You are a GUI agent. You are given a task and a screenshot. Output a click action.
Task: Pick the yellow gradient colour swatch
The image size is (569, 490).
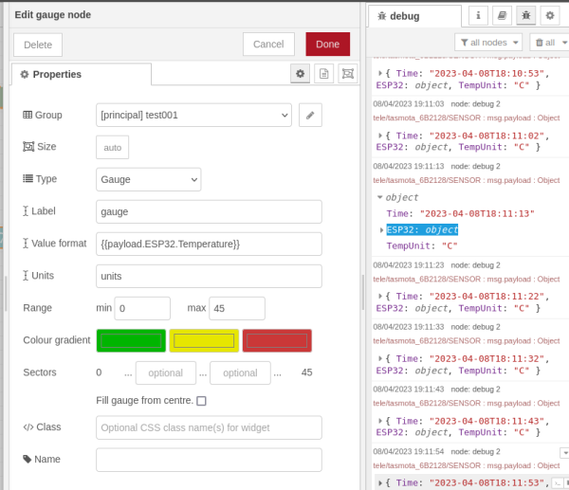pos(204,340)
